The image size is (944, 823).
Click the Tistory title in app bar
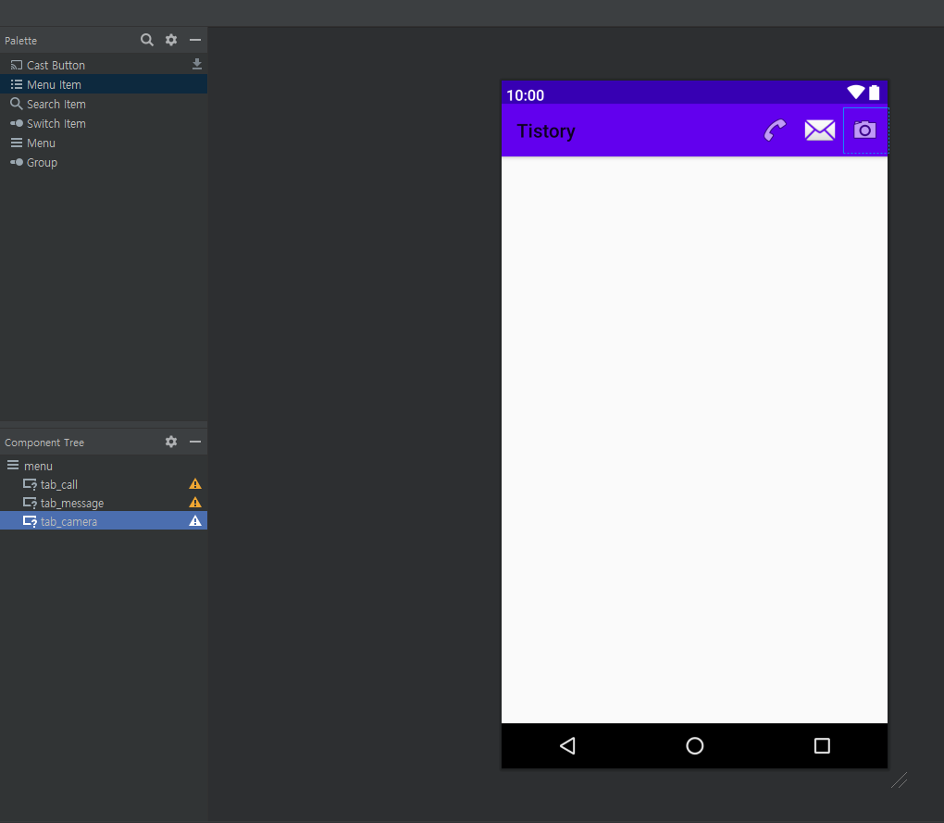click(x=546, y=131)
